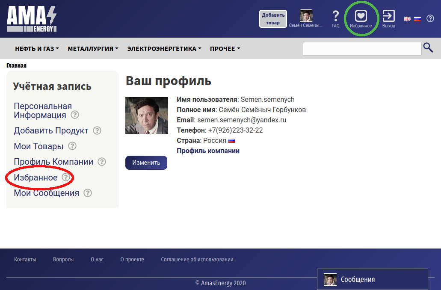Viewport: 441px width, 290px height.
Task: Open the Прочее dropdown menu
Action: coord(225,49)
